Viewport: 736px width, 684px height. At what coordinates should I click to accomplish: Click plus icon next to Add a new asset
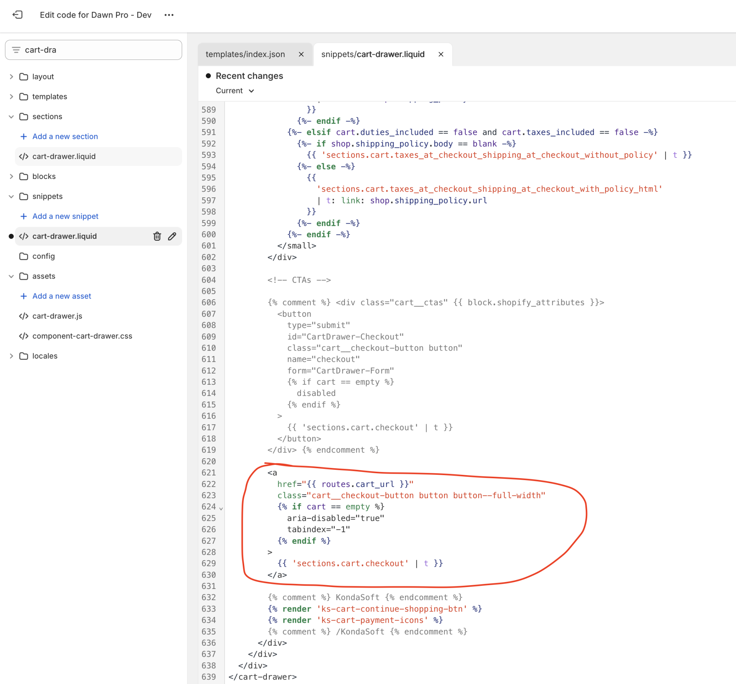[x=24, y=296]
